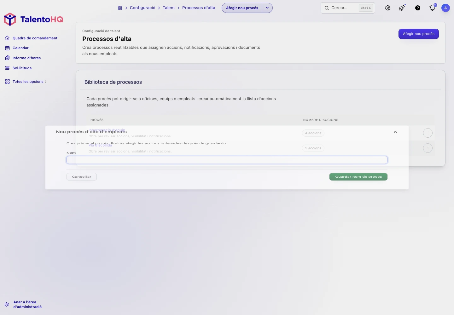
Task: Click the 'NOMBRE D'ACCIONS' column header
Action: coord(321,120)
